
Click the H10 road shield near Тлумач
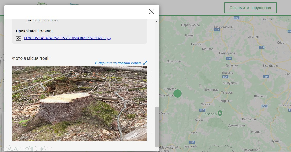tap(236, 18)
